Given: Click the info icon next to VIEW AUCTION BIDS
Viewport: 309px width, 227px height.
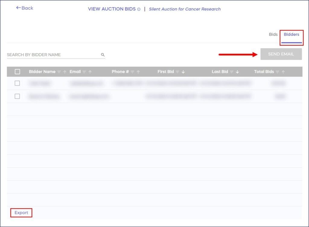Looking at the screenshot, I should click(x=139, y=9).
